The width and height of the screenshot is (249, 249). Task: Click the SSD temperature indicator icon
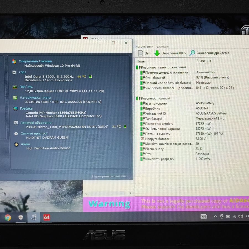pyautogui.click(x=125, y=126)
